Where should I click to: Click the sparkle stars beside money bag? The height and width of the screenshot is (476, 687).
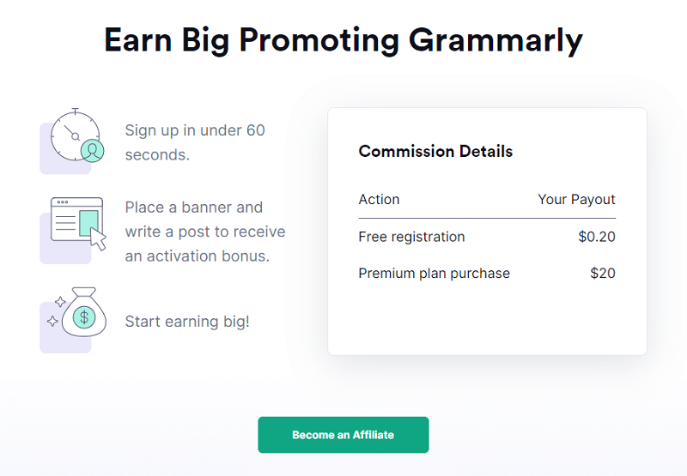tap(56, 311)
